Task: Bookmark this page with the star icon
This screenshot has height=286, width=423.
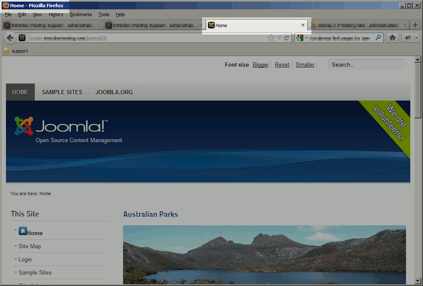Action: coord(271,38)
